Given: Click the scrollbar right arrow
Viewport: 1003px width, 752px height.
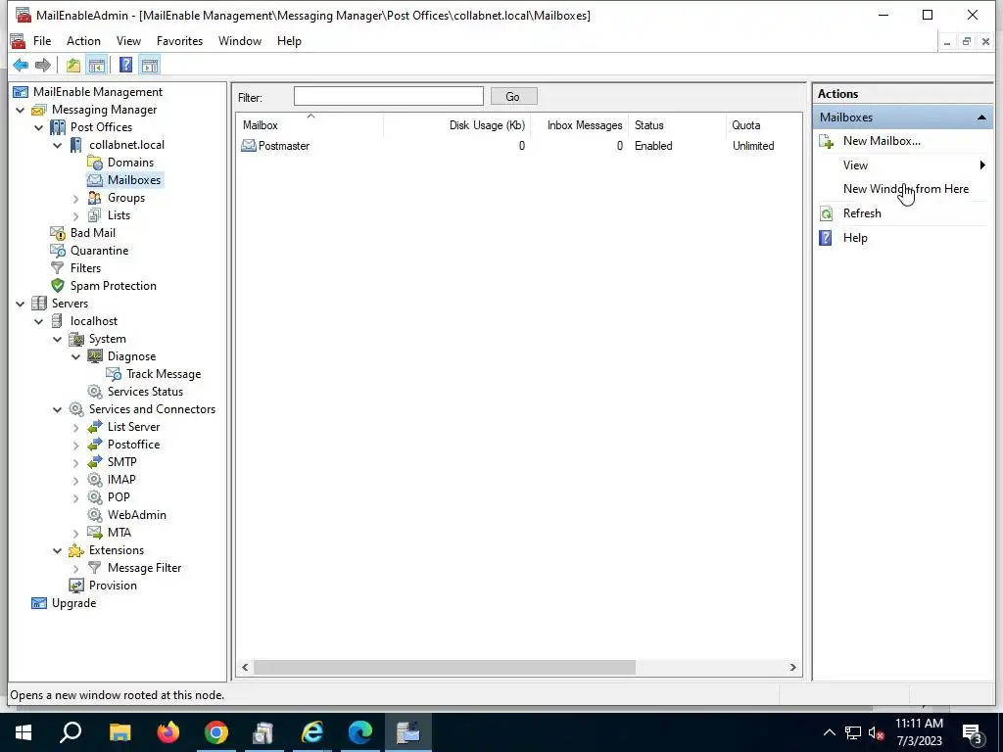Looking at the screenshot, I should [793, 668].
